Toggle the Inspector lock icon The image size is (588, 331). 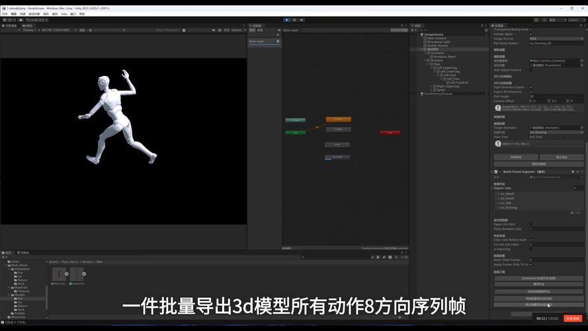click(581, 26)
